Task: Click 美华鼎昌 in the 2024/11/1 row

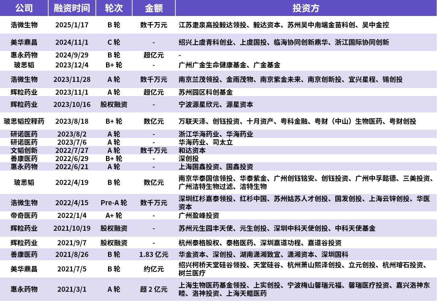Action: tap(24, 42)
